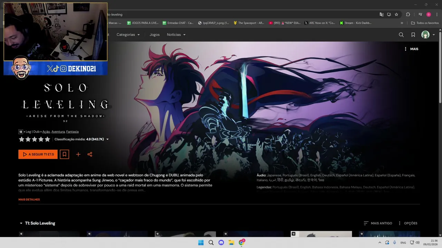Open File Explorer from the taskbar

pos(231,242)
